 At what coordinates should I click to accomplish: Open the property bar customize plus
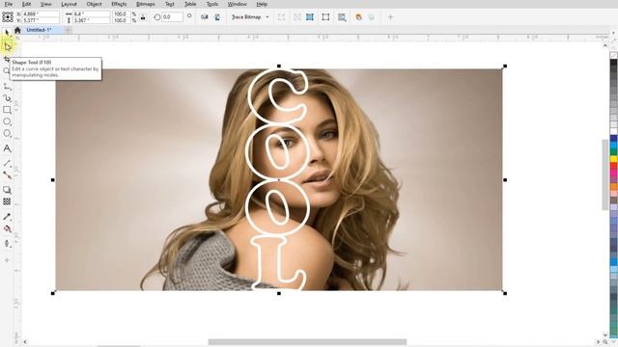click(390, 17)
